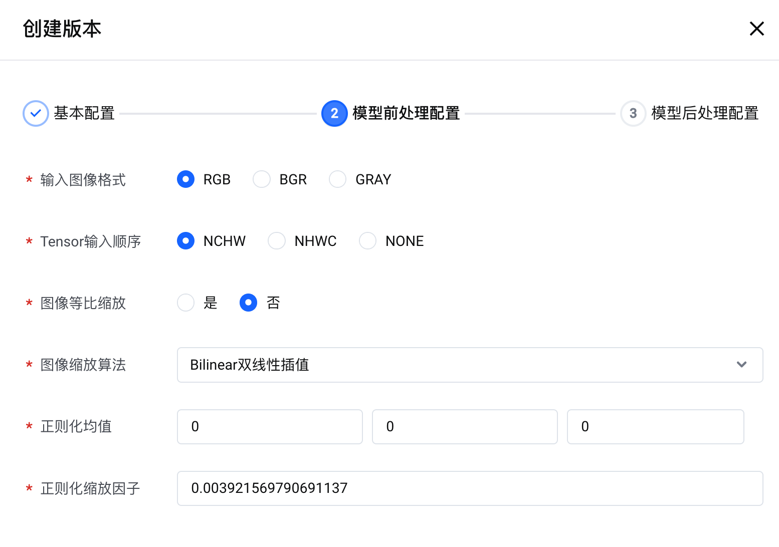The width and height of the screenshot is (779, 547).
Task: Select GRAY input image format
Action: point(337,179)
